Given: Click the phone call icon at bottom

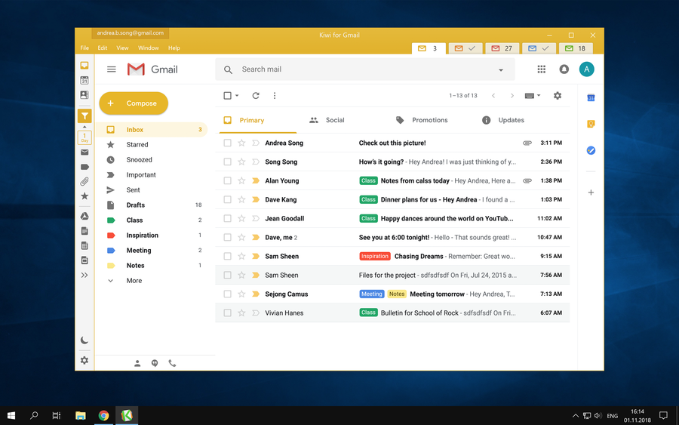Looking at the screenshot, I should 172,363.
